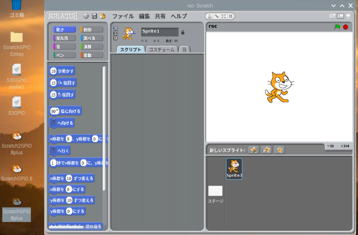This screenshot has height=235, width=358.
Task: Switch to the スクリプト tab
Action: [x=130, y=49]
